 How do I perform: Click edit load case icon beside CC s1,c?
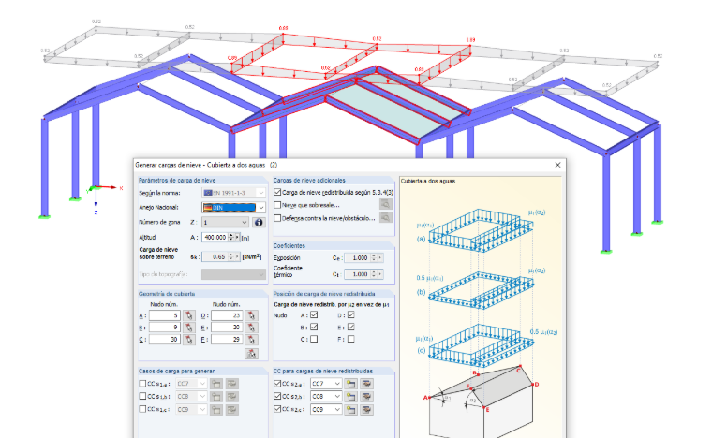tap(232, 409)
